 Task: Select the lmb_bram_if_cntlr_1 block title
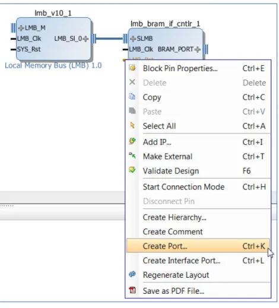coord(165,24)
